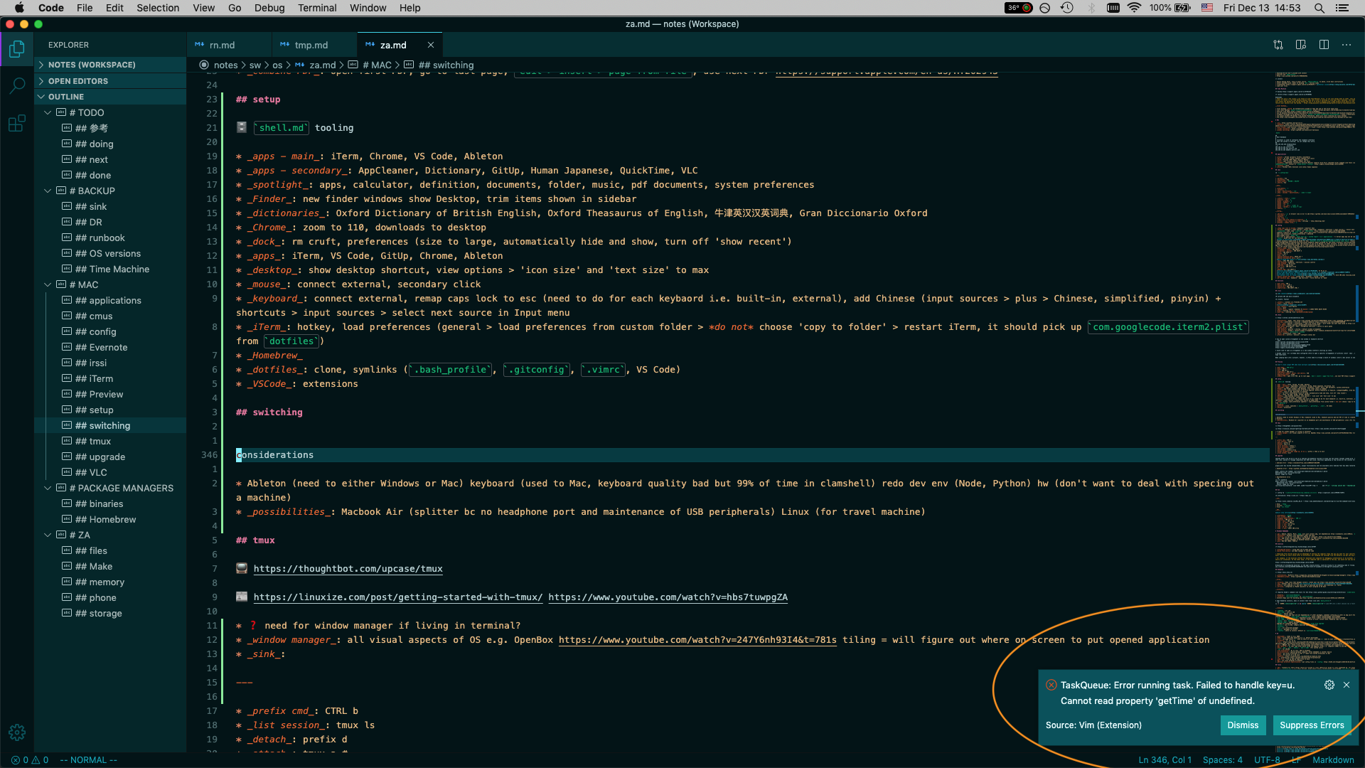Click the split editor icon in the title bar
1365x768 pixels.
1325,44
